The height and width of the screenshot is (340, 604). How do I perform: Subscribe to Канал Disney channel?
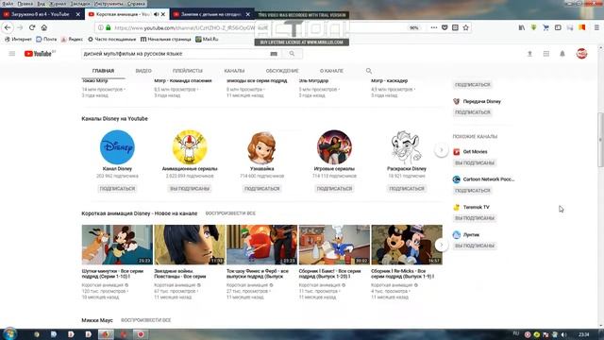[x=117, y=189]
